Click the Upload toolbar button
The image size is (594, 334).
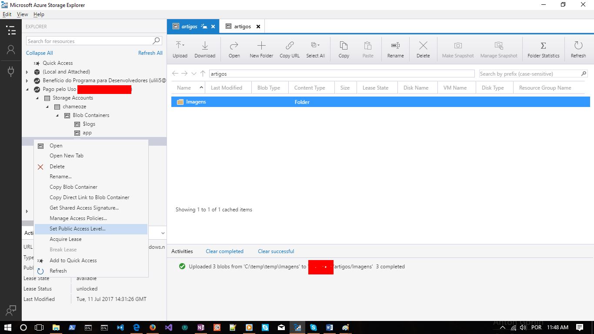(180, 50)
